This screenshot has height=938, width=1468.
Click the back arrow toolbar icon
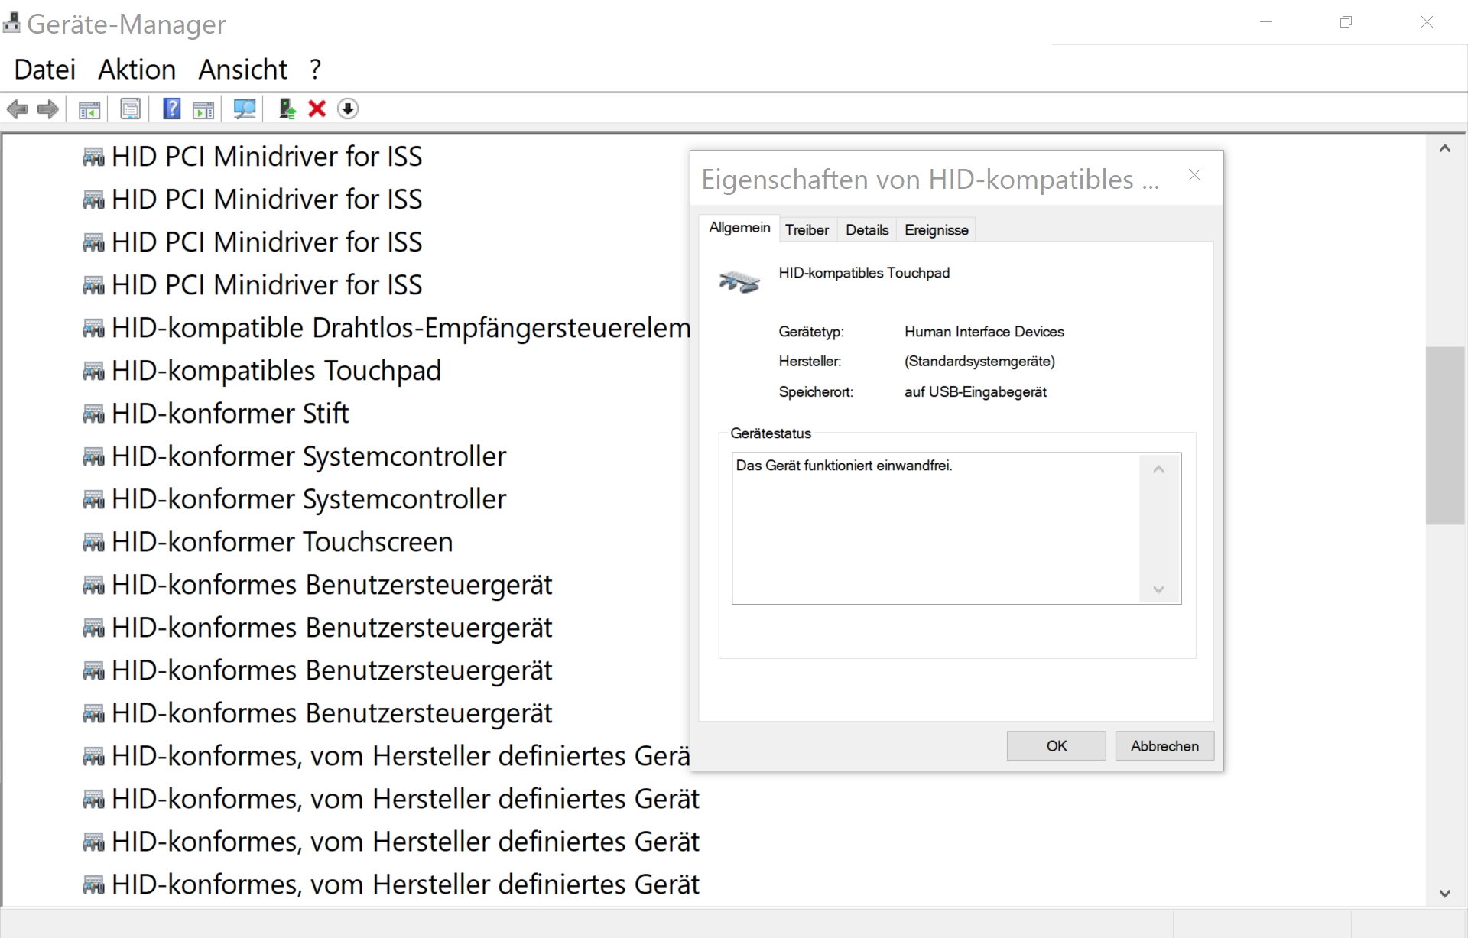(17, 109)
